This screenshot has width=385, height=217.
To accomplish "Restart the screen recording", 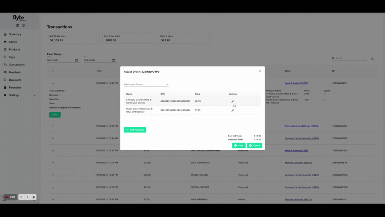I will (21, 197).
